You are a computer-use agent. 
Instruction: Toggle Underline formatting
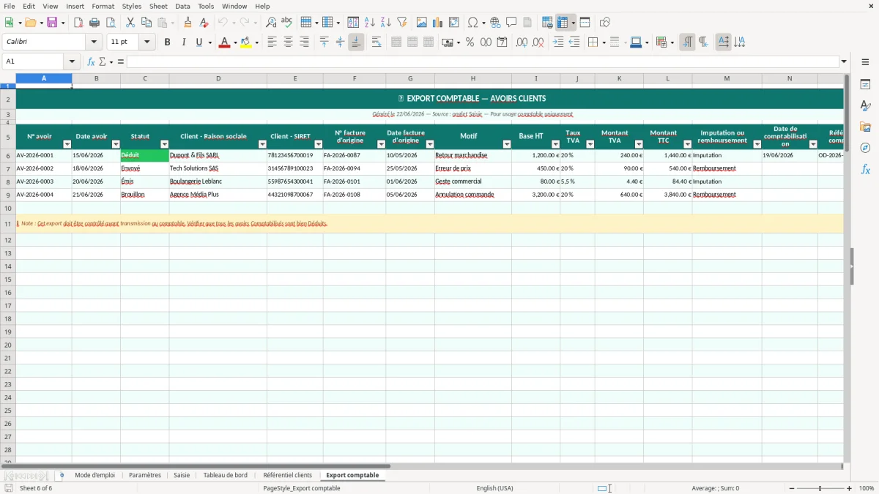(x=199, y=42)
